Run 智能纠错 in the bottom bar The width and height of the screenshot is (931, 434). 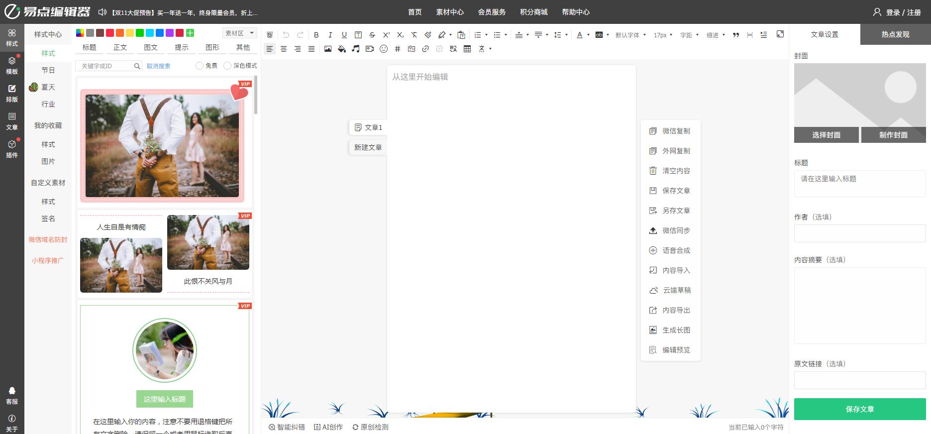tap(287, 427)
